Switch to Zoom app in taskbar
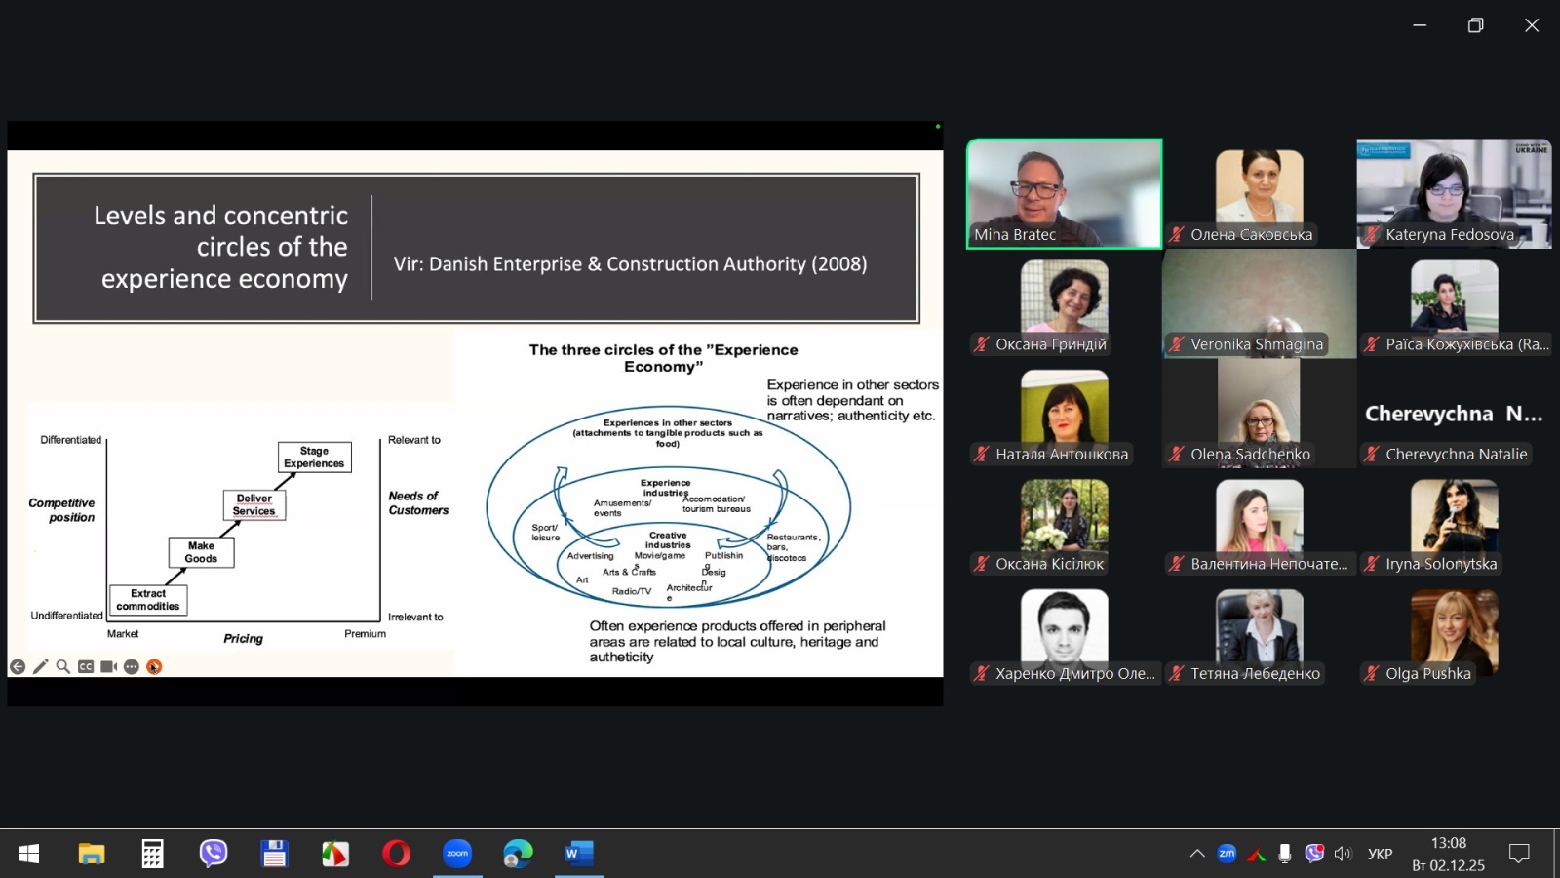Image resolution: width=1560 pixels, height=878 pixels. (457, 854)
